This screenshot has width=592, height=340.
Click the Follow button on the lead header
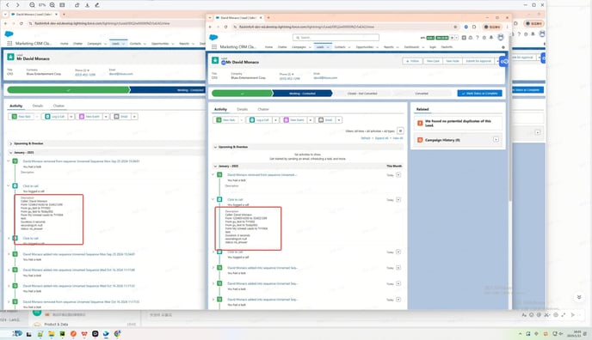(412, 61)
